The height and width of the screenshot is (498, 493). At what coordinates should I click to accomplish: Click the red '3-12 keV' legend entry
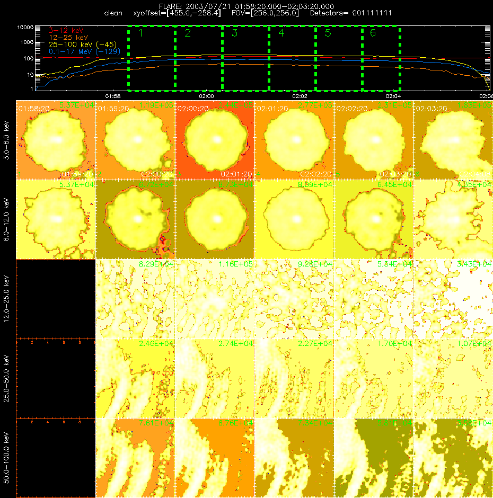coord(66,31)
